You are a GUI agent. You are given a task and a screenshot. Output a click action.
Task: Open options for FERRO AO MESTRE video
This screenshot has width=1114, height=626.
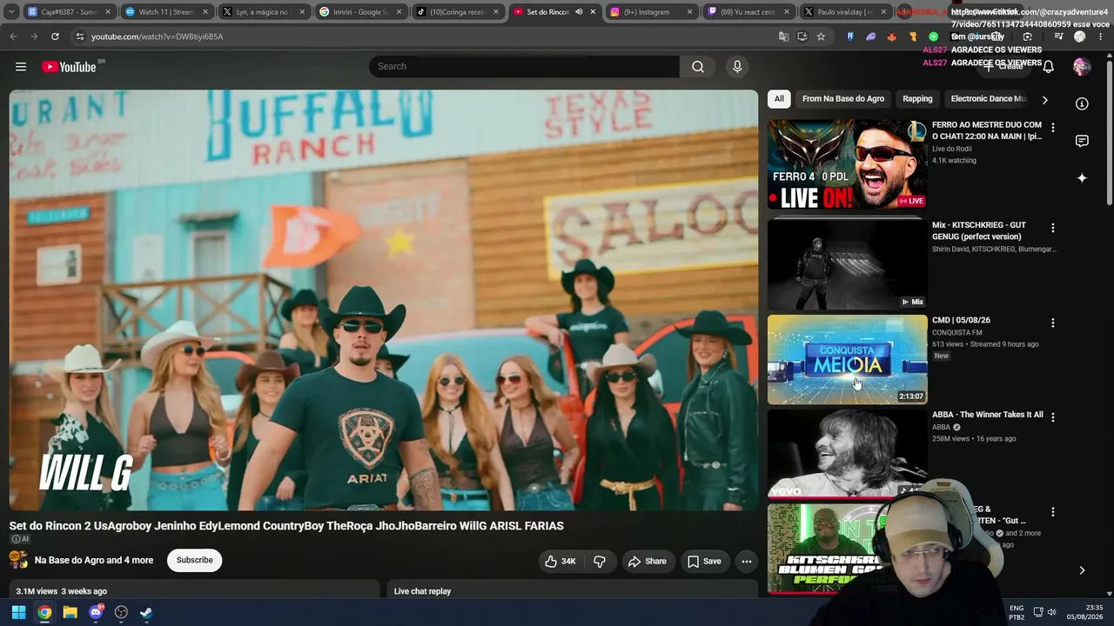click(1053, 128)
